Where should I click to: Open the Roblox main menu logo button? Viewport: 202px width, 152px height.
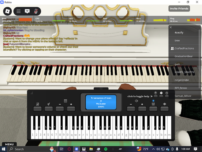coord(8,11)
